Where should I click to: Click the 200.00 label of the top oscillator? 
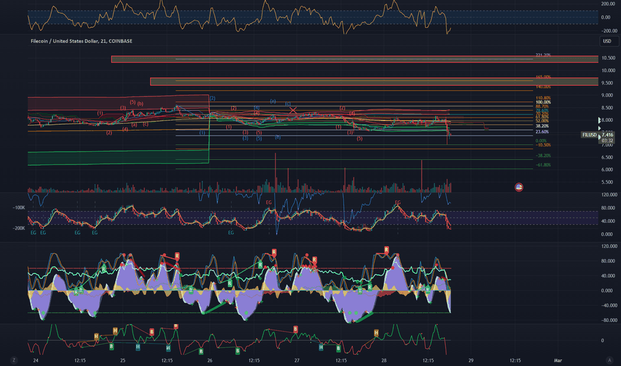tap(609, 3)
